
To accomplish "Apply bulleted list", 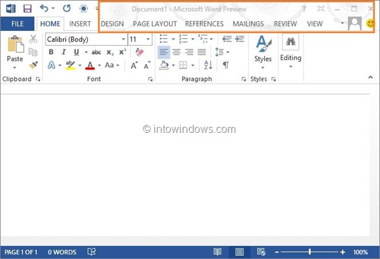I will [163, 39].
